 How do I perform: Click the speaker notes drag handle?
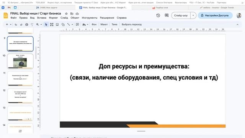click(x=141, y=131)
